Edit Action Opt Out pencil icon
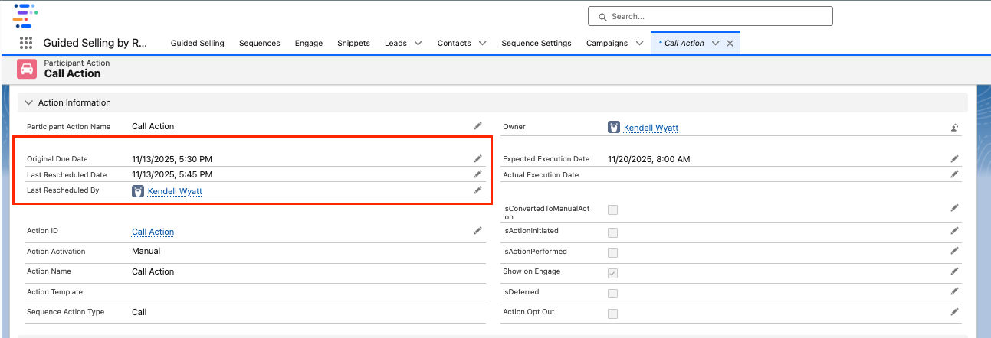 [x=954, y=311]
